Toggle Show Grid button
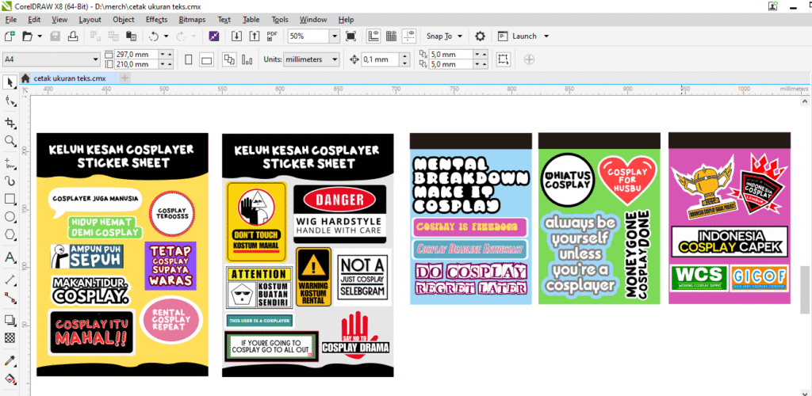The height and width of the screenshot is (396, 812). tap(391, 36)
